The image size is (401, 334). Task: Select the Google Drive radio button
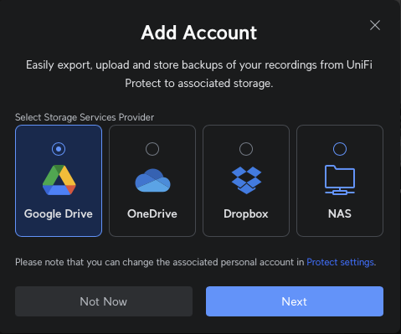(x=59, y=149)
